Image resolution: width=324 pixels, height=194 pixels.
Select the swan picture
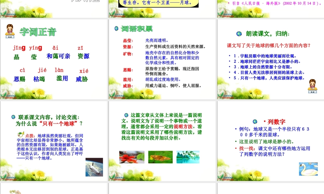pyautogui.click(x=308, y=169)
